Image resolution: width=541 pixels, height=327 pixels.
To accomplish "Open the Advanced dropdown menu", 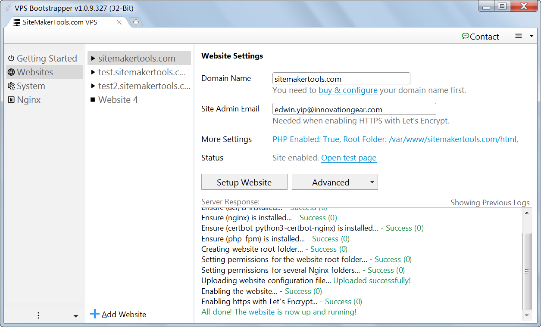I will [335, 182].
